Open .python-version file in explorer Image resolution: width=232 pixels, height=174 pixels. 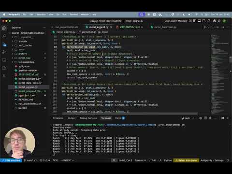coord(29,71)
